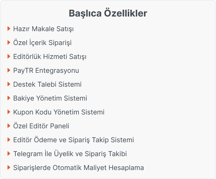Click Telegram İle Üyelik ve Sipariş Takibi

(70, 154)
